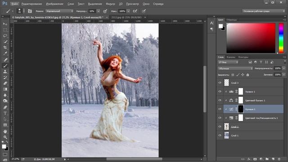The width and height of the screenshot is (288, 162).
Task: Open the Изображение menu
Action: tap(54, 4)
